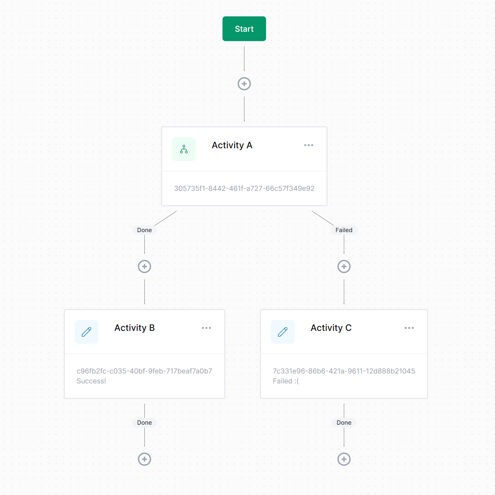Add a step on the Failed branch
This screenshot has width=495, height=495.
(344, 266)
